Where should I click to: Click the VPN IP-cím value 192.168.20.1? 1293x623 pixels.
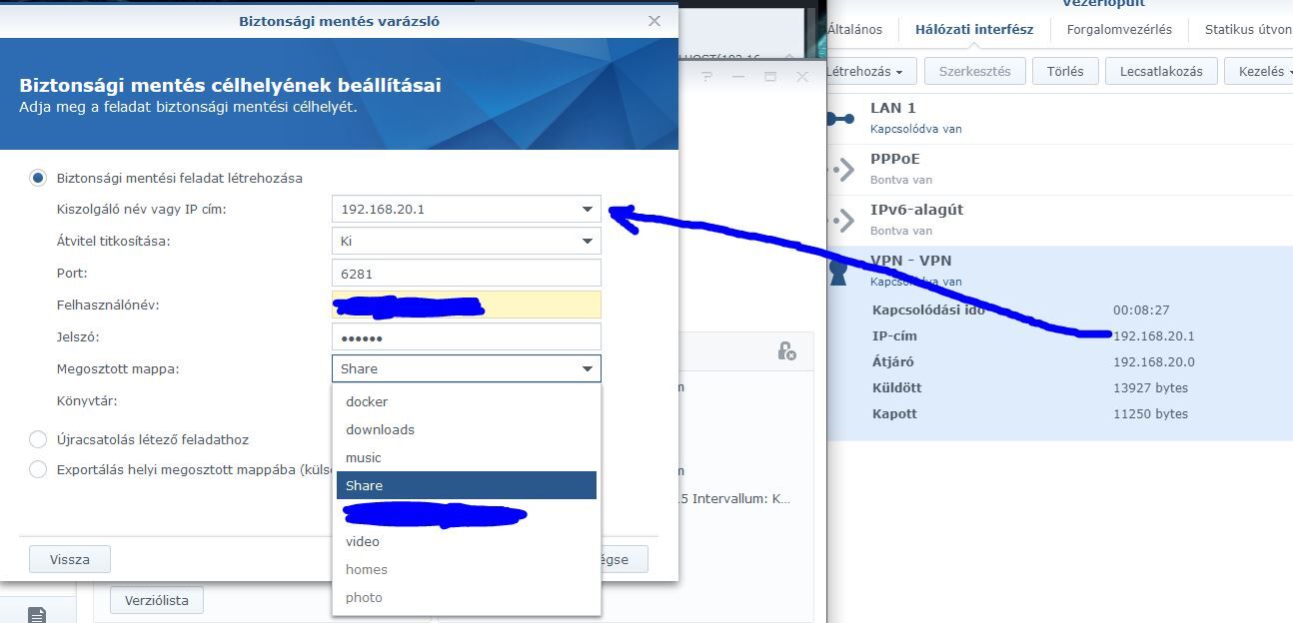(x=1153, y=336)
